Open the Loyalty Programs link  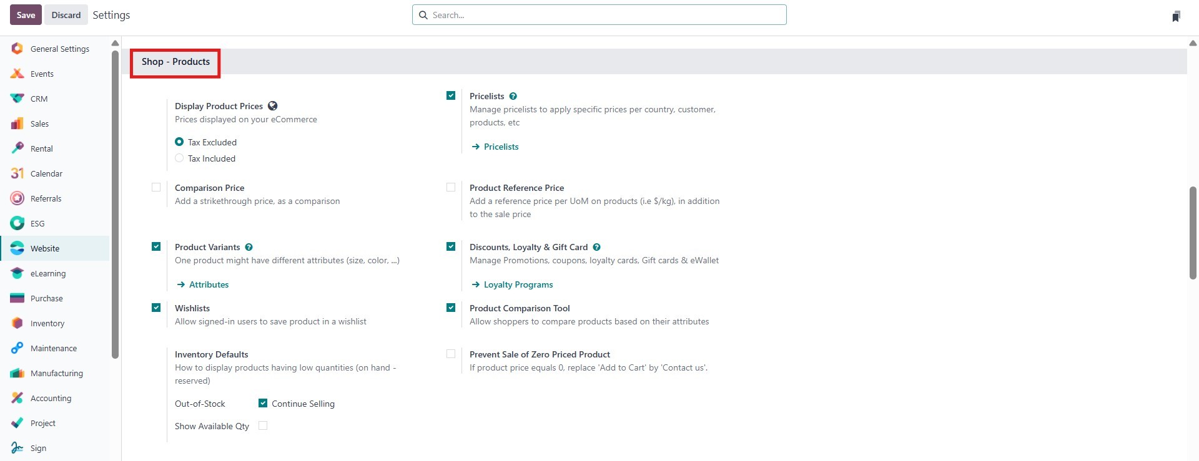[518, 284]
